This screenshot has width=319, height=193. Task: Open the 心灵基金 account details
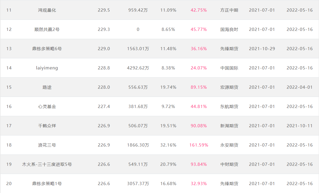click(x=47, y=107)
